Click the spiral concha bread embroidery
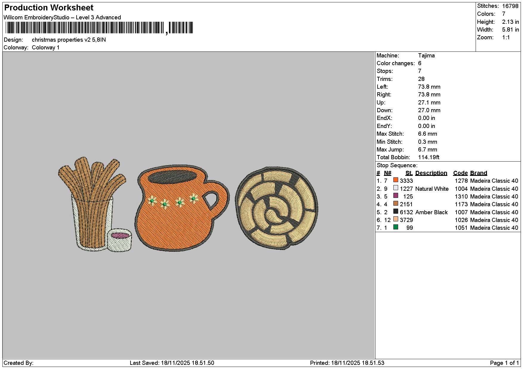 (x=277, y=208)
